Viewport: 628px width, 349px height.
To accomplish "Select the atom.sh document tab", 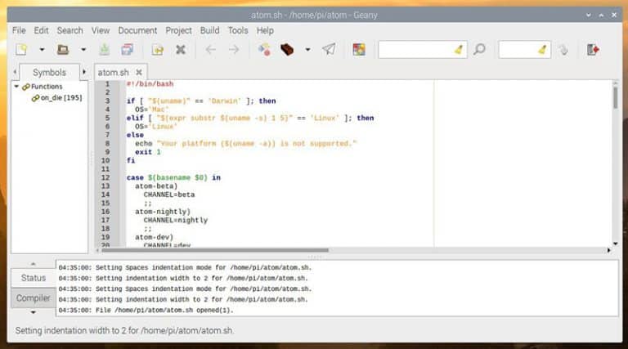I will click(x=114, y=73).
